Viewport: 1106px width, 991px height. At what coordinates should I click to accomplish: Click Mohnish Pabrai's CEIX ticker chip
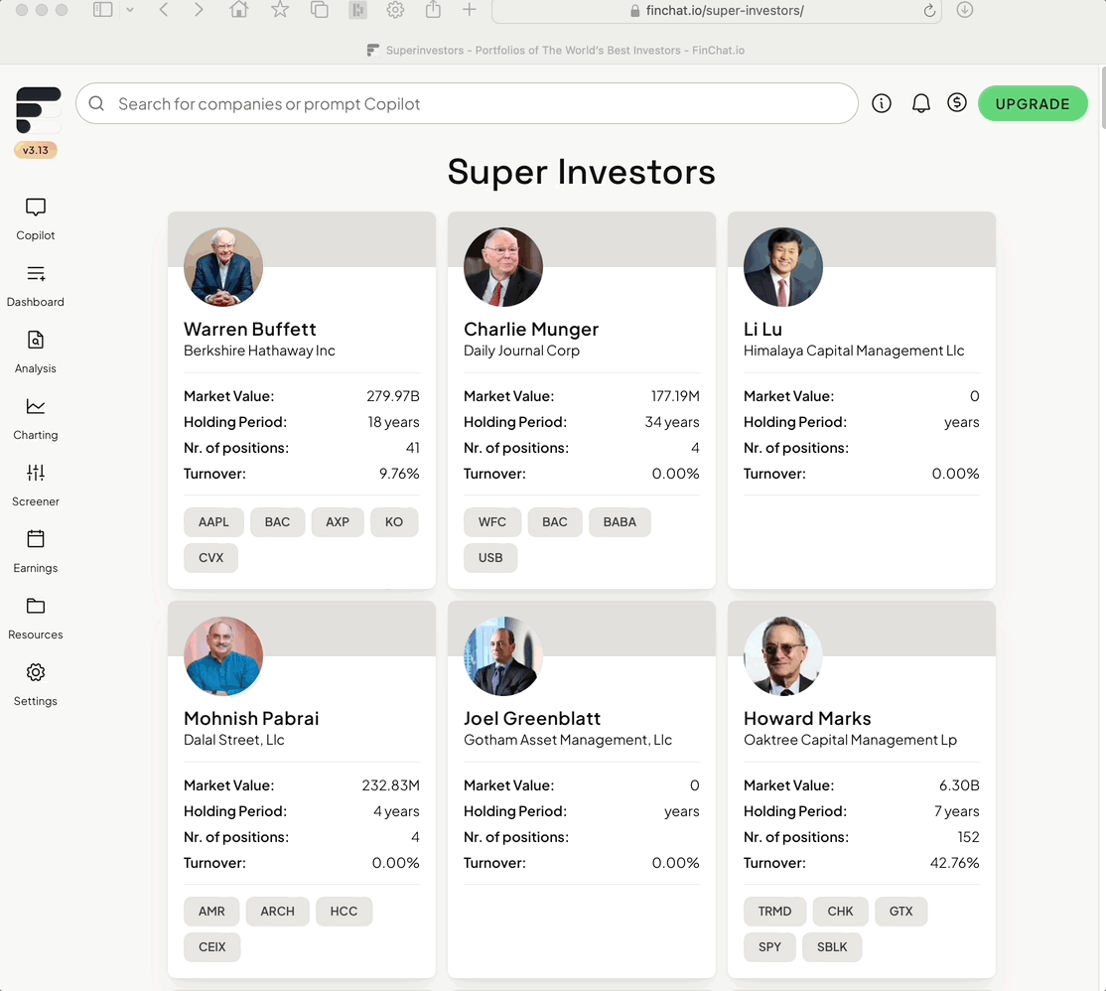(212, 947)
